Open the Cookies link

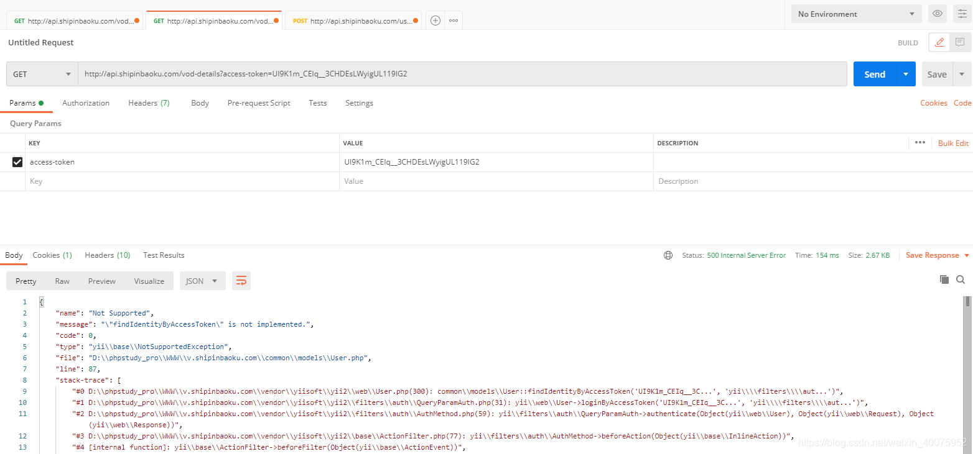pos(934,103)
